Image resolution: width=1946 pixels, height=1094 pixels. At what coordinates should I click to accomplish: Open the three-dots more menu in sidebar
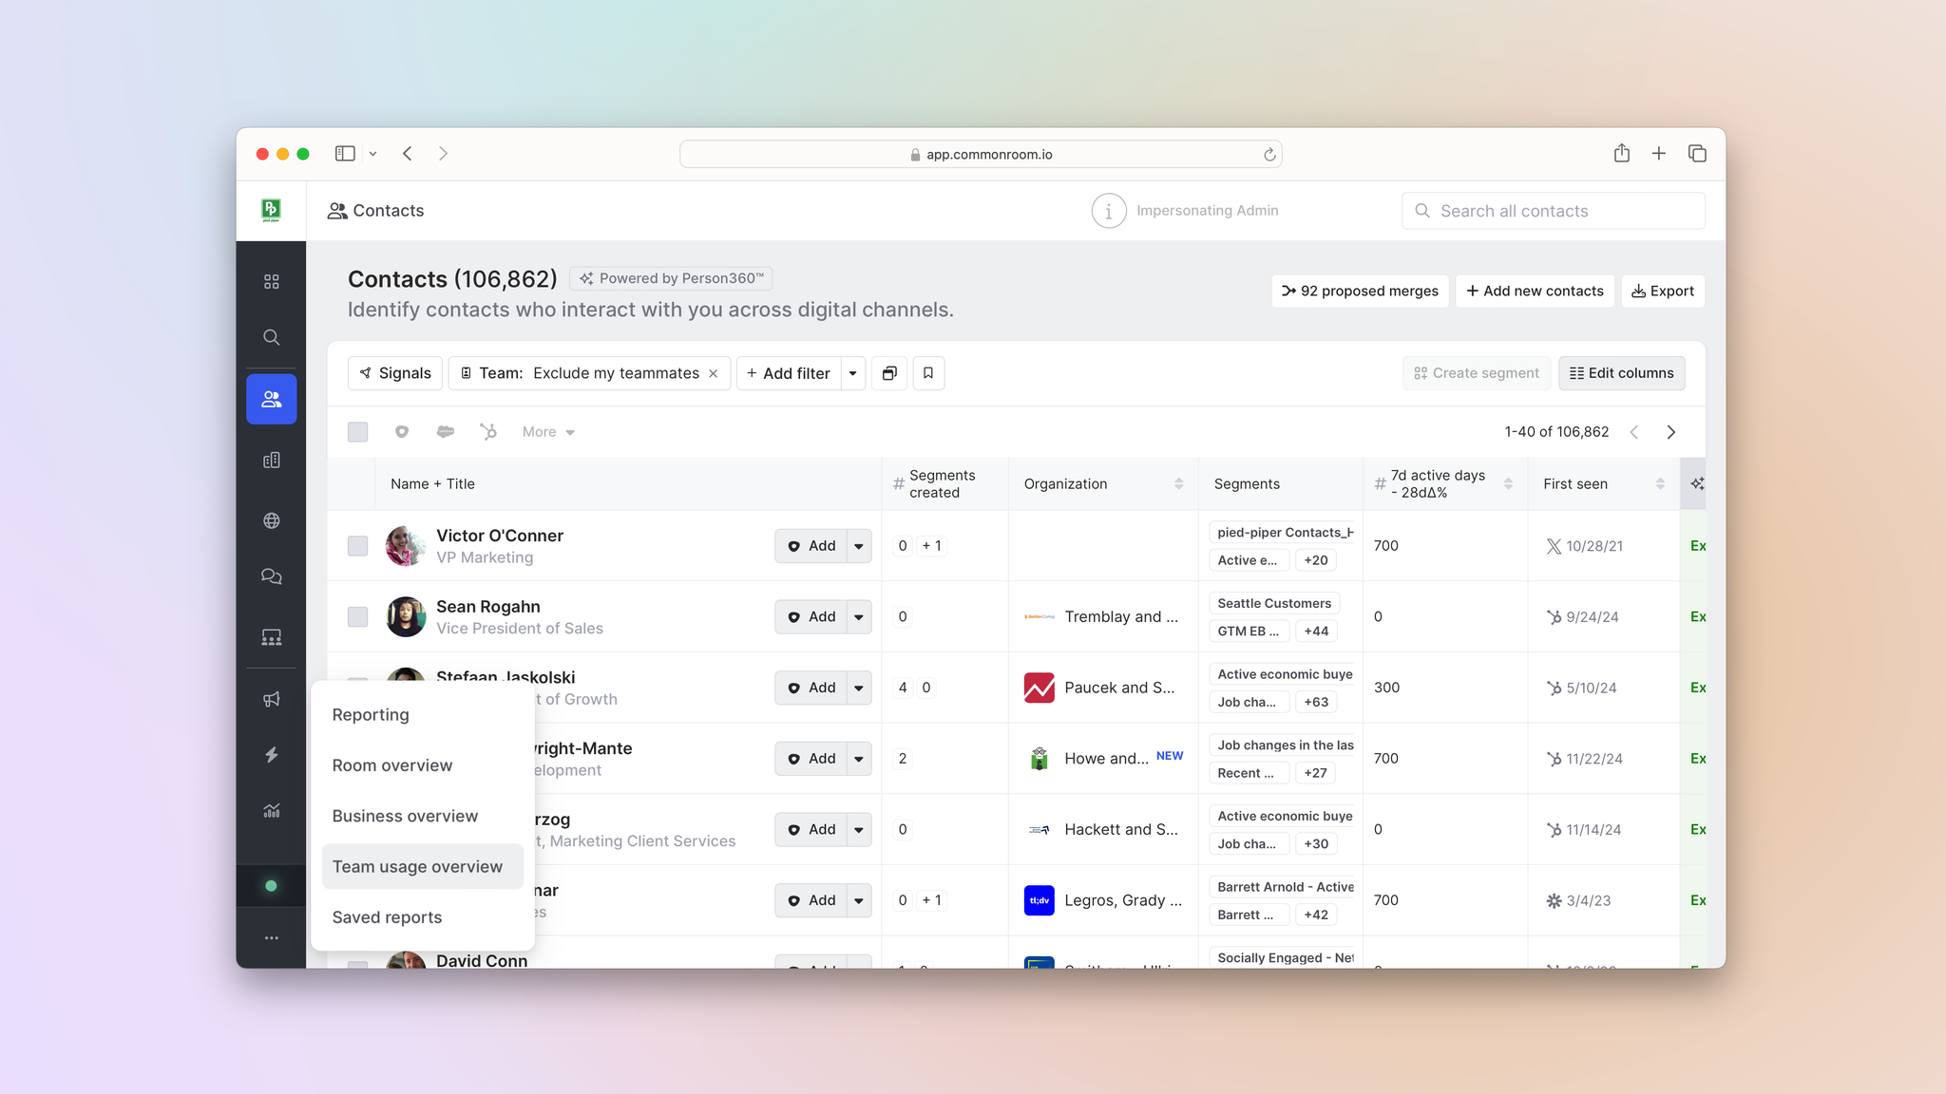click(272, 938)
